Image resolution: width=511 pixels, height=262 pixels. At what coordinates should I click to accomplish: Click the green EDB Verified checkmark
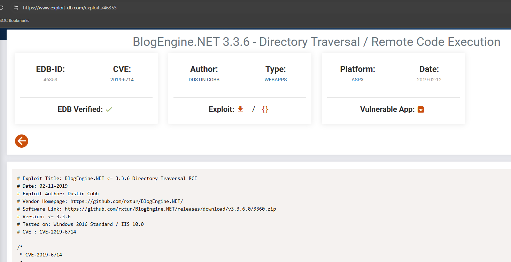click(109, 109)
